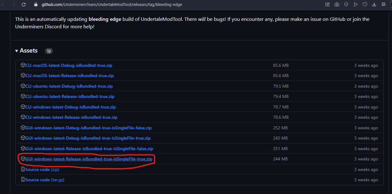392x194 pixels.
Task: Click the browser back arrow
Action: tap(4, 5)
